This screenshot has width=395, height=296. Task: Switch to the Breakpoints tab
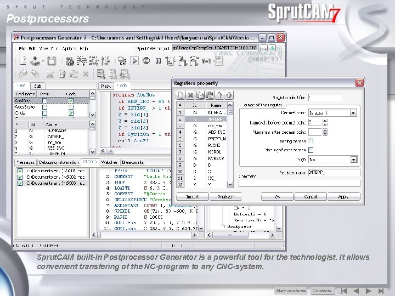133,162
